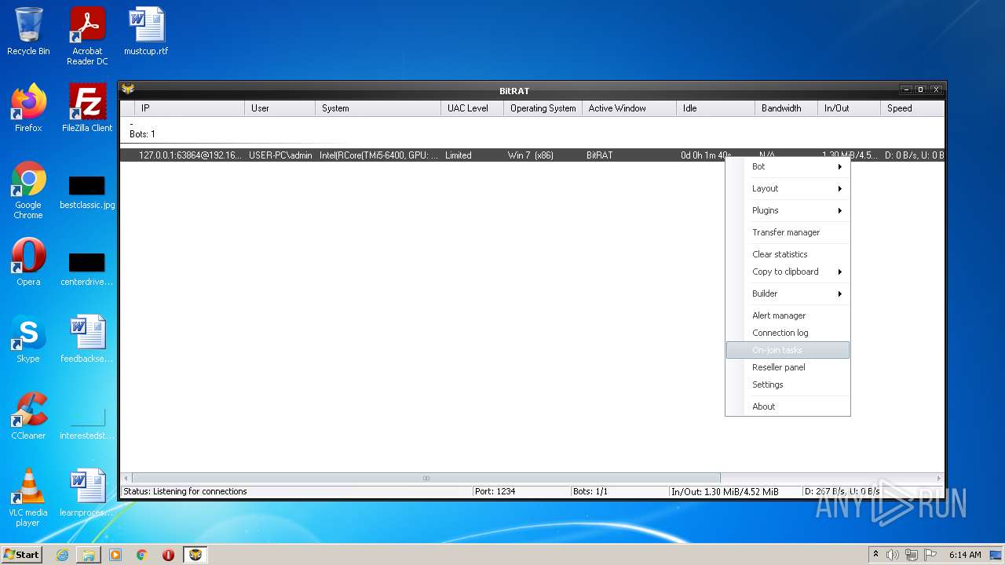The width and height of the screenshot is (1005, 565).
Task: Open the Skype desktop shortcut
Action: coord(28,339)
